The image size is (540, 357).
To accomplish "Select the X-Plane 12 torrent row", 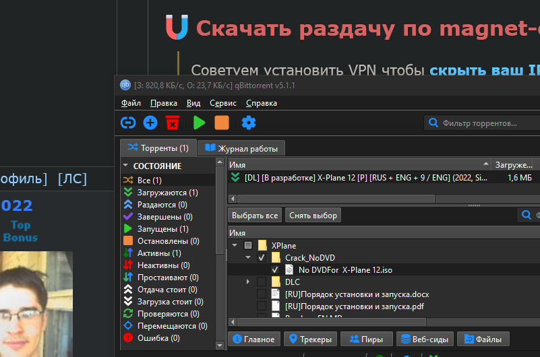I will 384,177.
